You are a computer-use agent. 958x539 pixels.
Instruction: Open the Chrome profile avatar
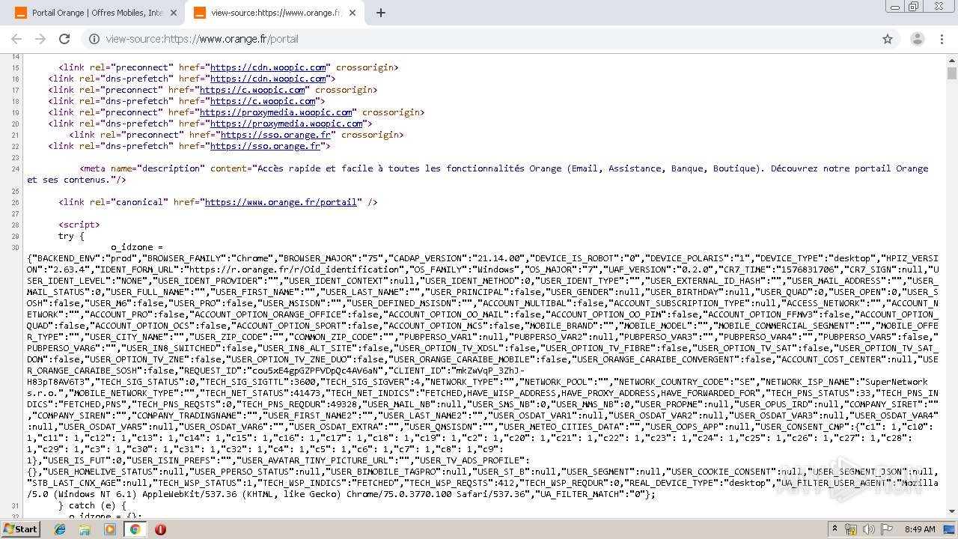click(917, 39)
